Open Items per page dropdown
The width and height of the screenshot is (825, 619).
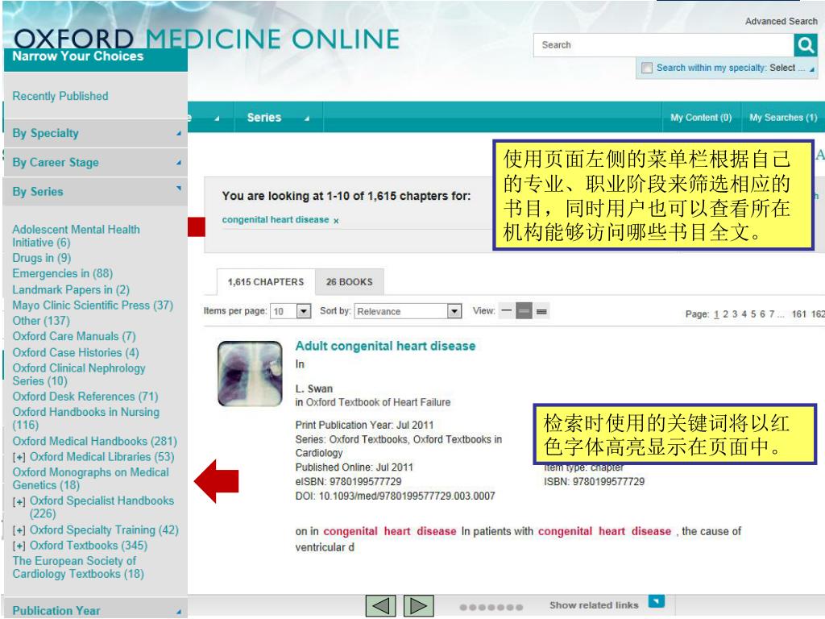click(x=290, y=312)
